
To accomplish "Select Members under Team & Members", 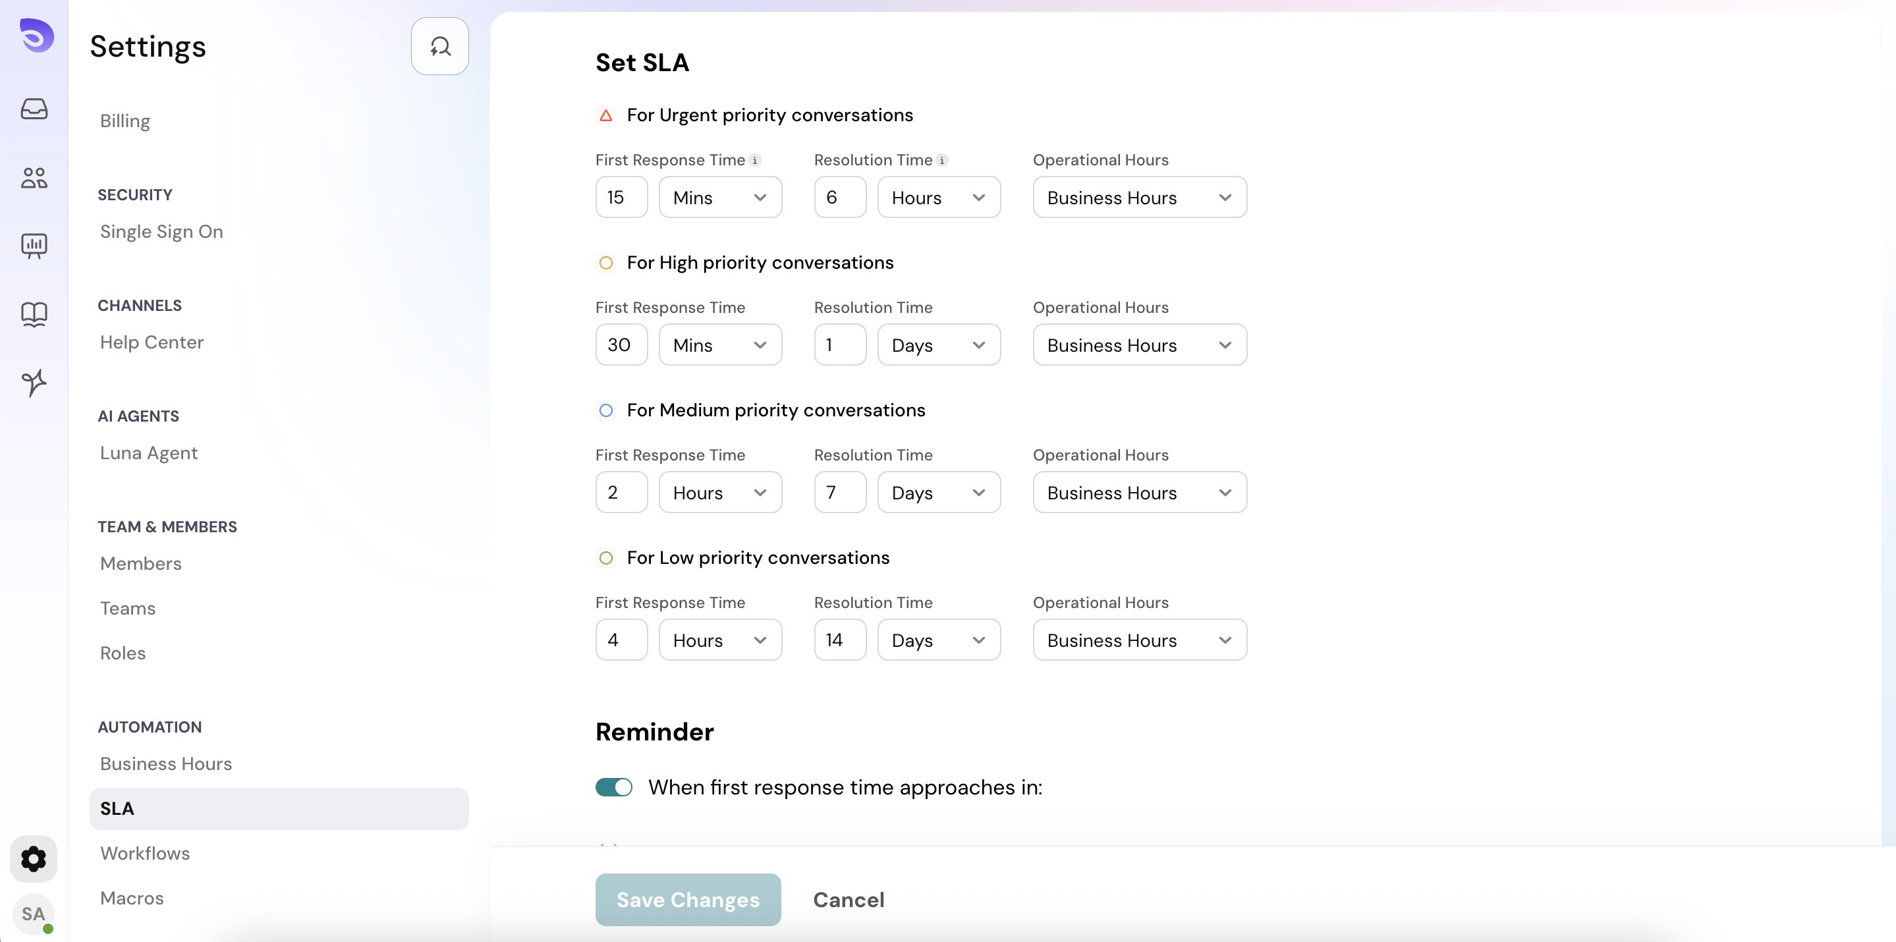I will click(140, 564).
